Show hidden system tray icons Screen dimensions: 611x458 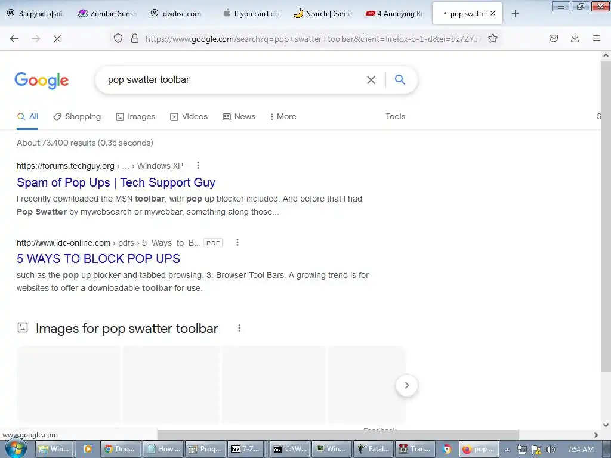(x=507, y=450)
